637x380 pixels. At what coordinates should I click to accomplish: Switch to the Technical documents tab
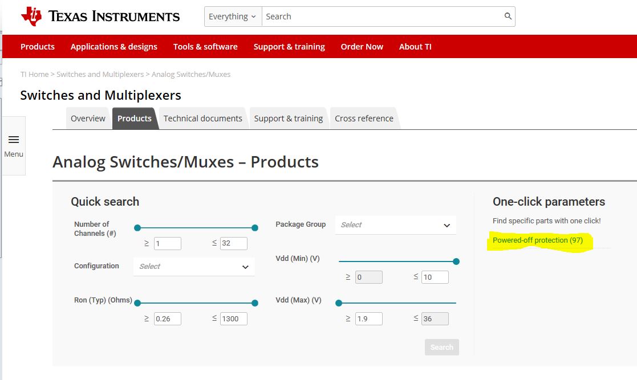coord(202,119)
